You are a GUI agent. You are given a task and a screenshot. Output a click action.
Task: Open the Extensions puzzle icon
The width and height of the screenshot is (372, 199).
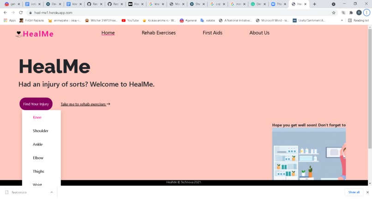click(351, 13)
